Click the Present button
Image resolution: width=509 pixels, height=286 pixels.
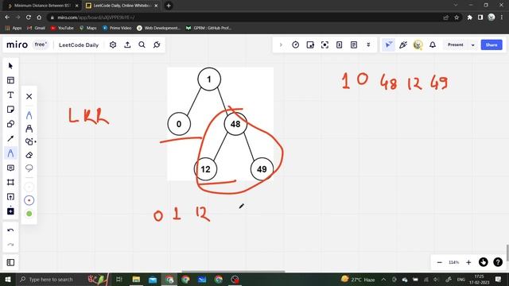click(456, 44)
